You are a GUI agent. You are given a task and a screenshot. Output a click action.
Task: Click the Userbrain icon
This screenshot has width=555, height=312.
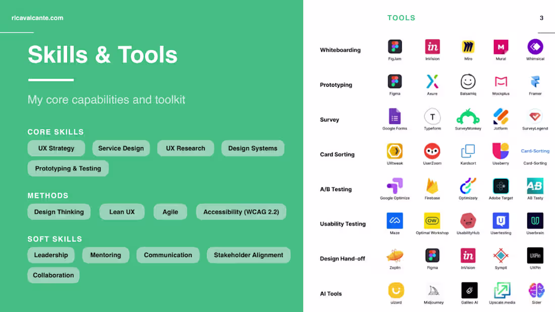pyautogui.click(x=535, y=220)
